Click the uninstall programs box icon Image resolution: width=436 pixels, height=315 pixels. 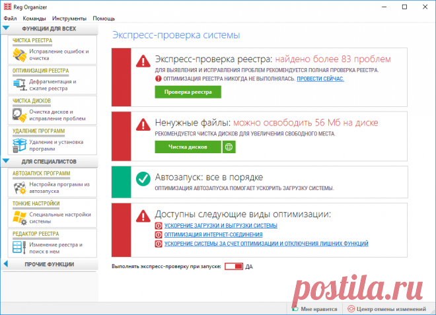tap(20, 145)
